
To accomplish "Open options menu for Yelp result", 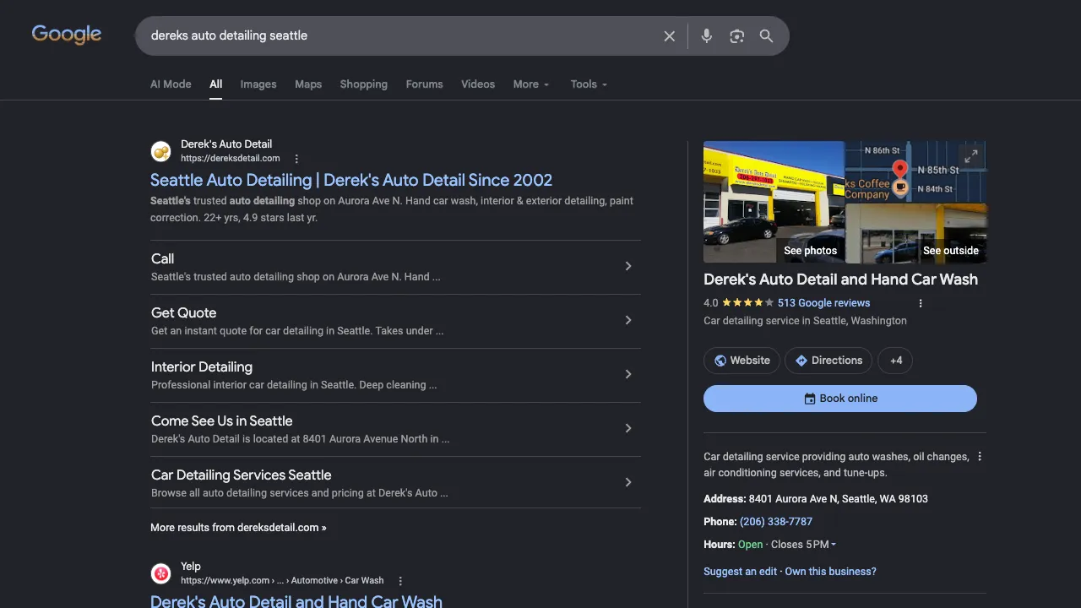I will click(400, 581).
